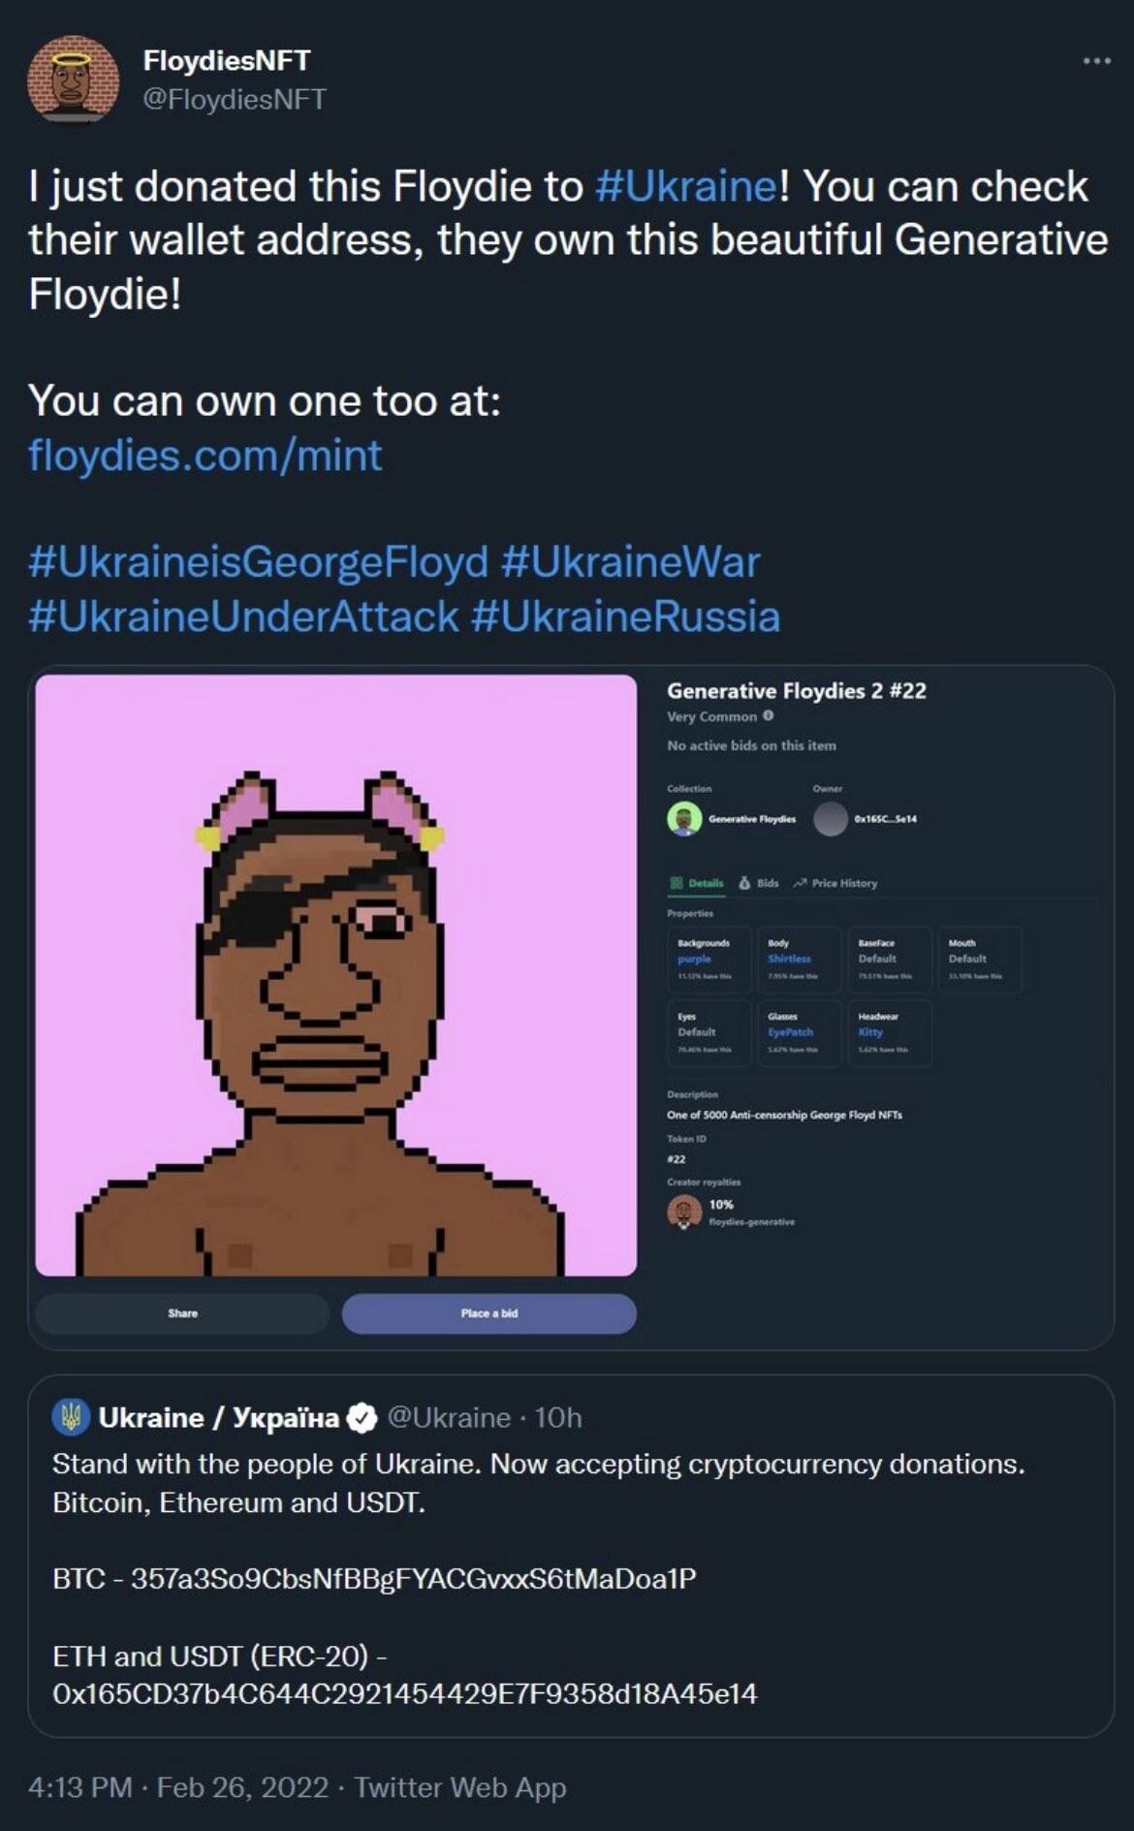
Task: Open the pink pixel-art NFT image
Action: tap(336, 975)
